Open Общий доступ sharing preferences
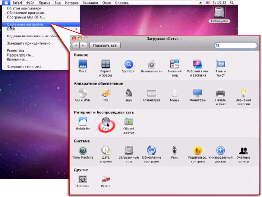The height and width of the screenshot is (197, 262). point(129,122)
